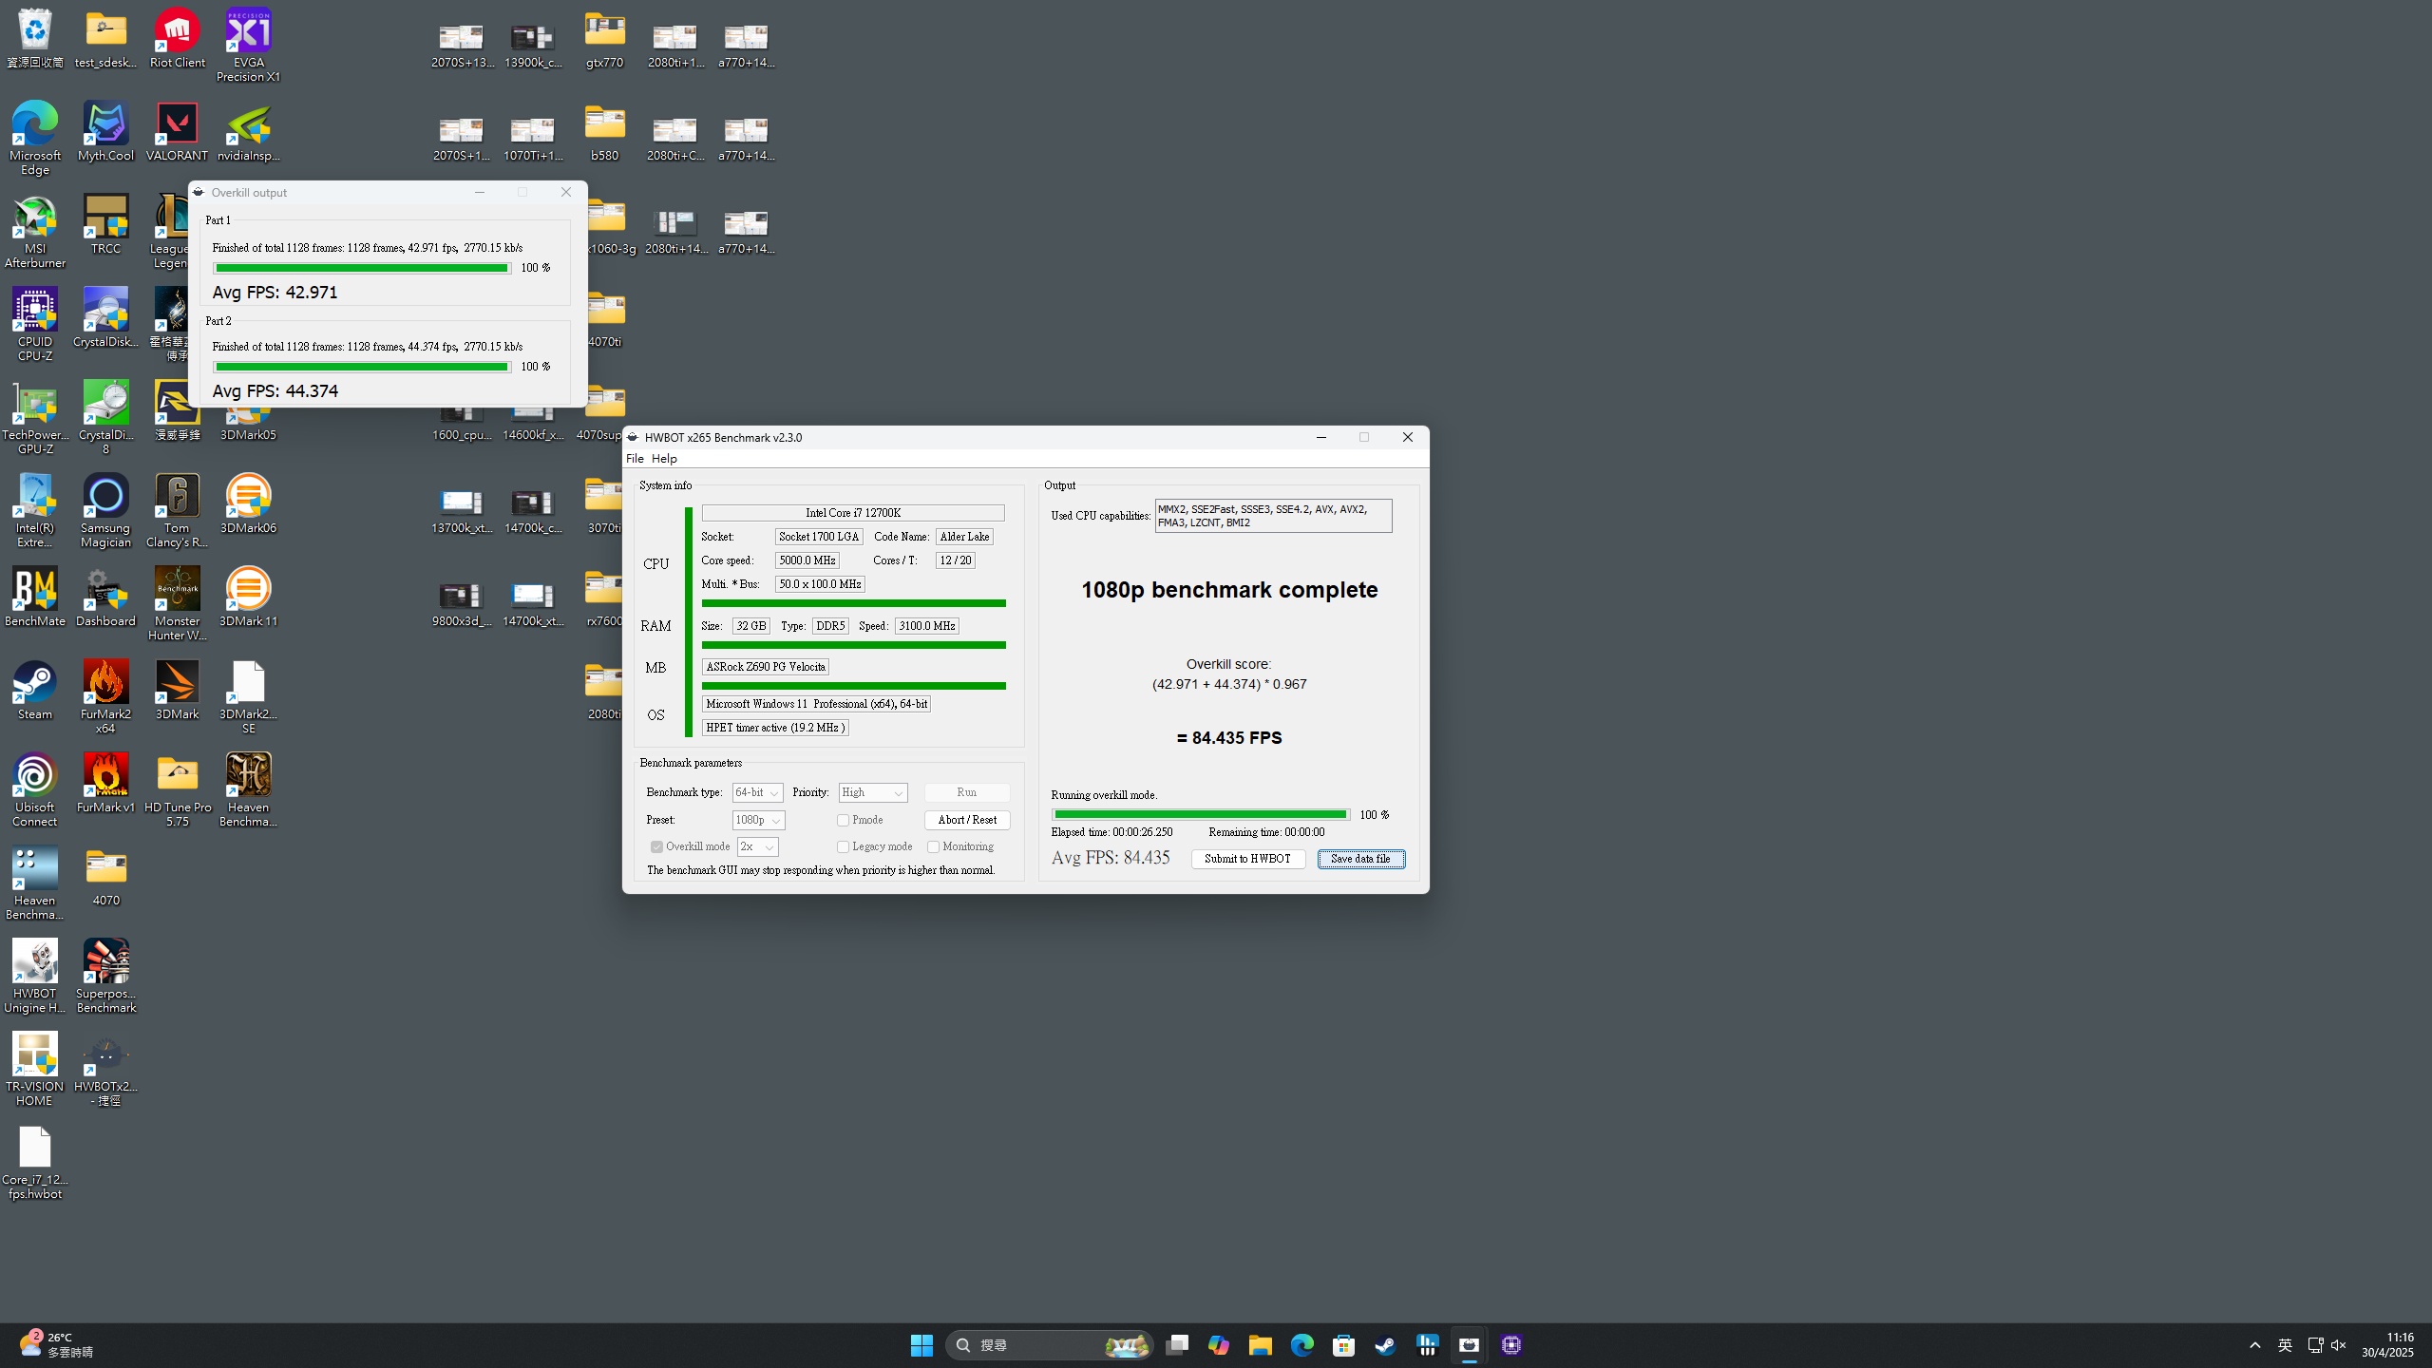Open the Help menu in HWBOT
Viewport: 2432px width, 1368px height.
click(664, 458)
